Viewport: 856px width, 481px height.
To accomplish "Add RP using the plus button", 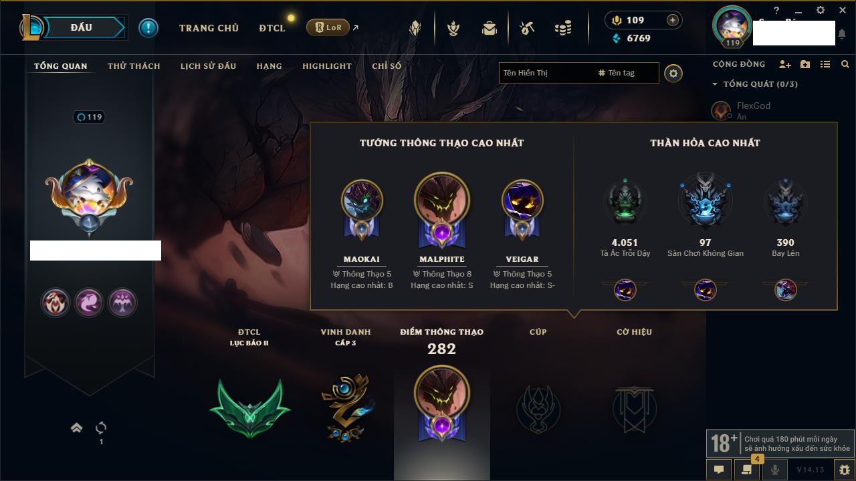I will [x=673, y=20].
